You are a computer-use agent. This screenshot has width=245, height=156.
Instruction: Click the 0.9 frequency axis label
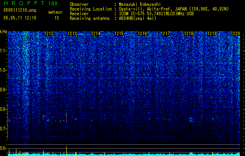pos(3,90)
